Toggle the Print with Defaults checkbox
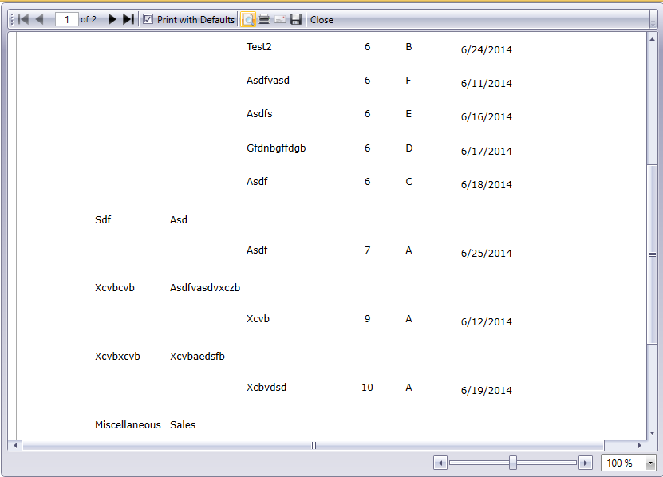The width and height of the screenshot is (663, 477). coord(148,19)
